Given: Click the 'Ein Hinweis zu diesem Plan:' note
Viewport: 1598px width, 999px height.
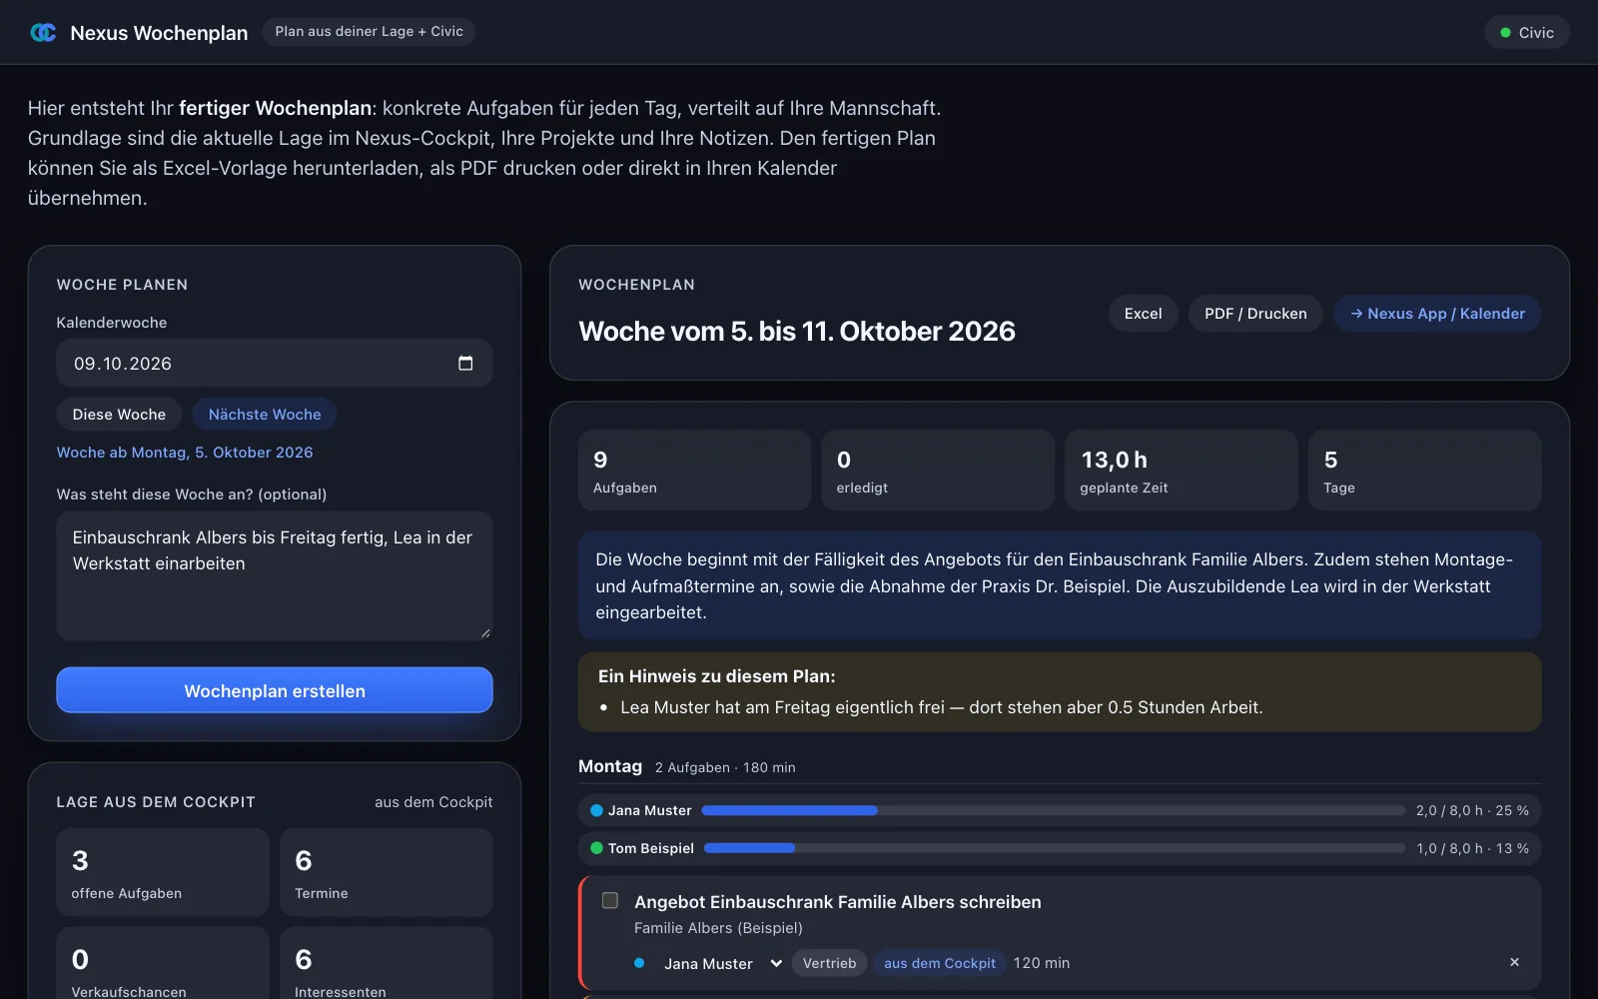Looking at the screenshot, I should point(717,676).
